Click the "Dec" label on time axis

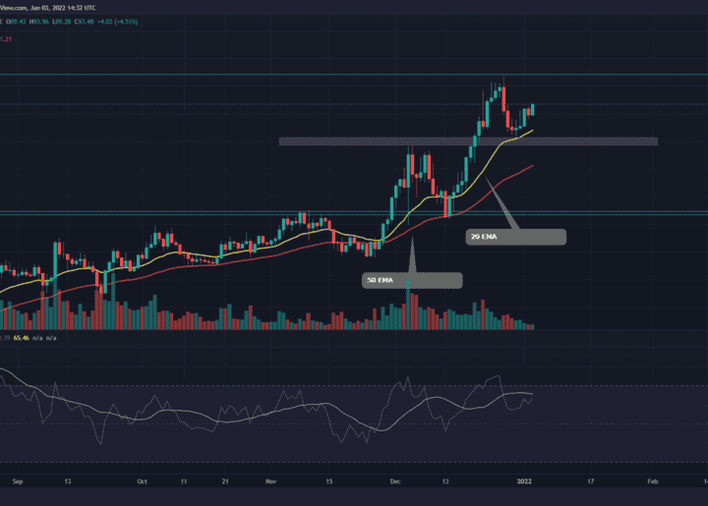[396, 482]
